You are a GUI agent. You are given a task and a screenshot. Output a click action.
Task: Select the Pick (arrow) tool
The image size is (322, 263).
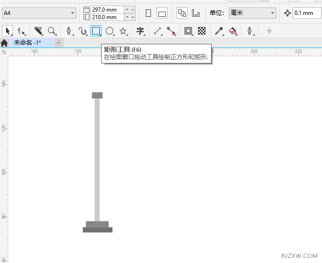(x=7, y=31)
